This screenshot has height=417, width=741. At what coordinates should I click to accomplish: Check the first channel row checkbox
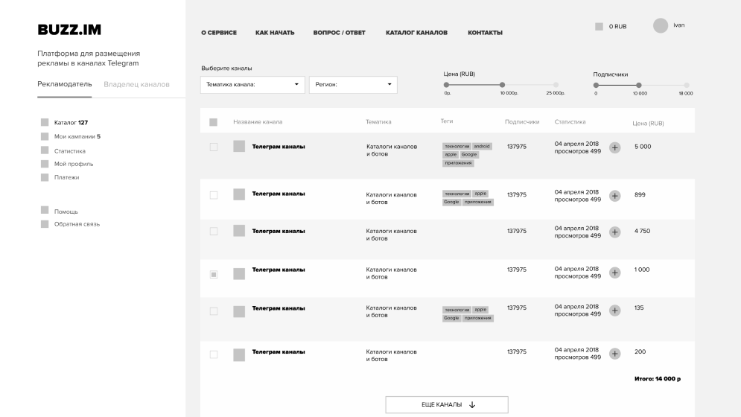click(214, 147)
